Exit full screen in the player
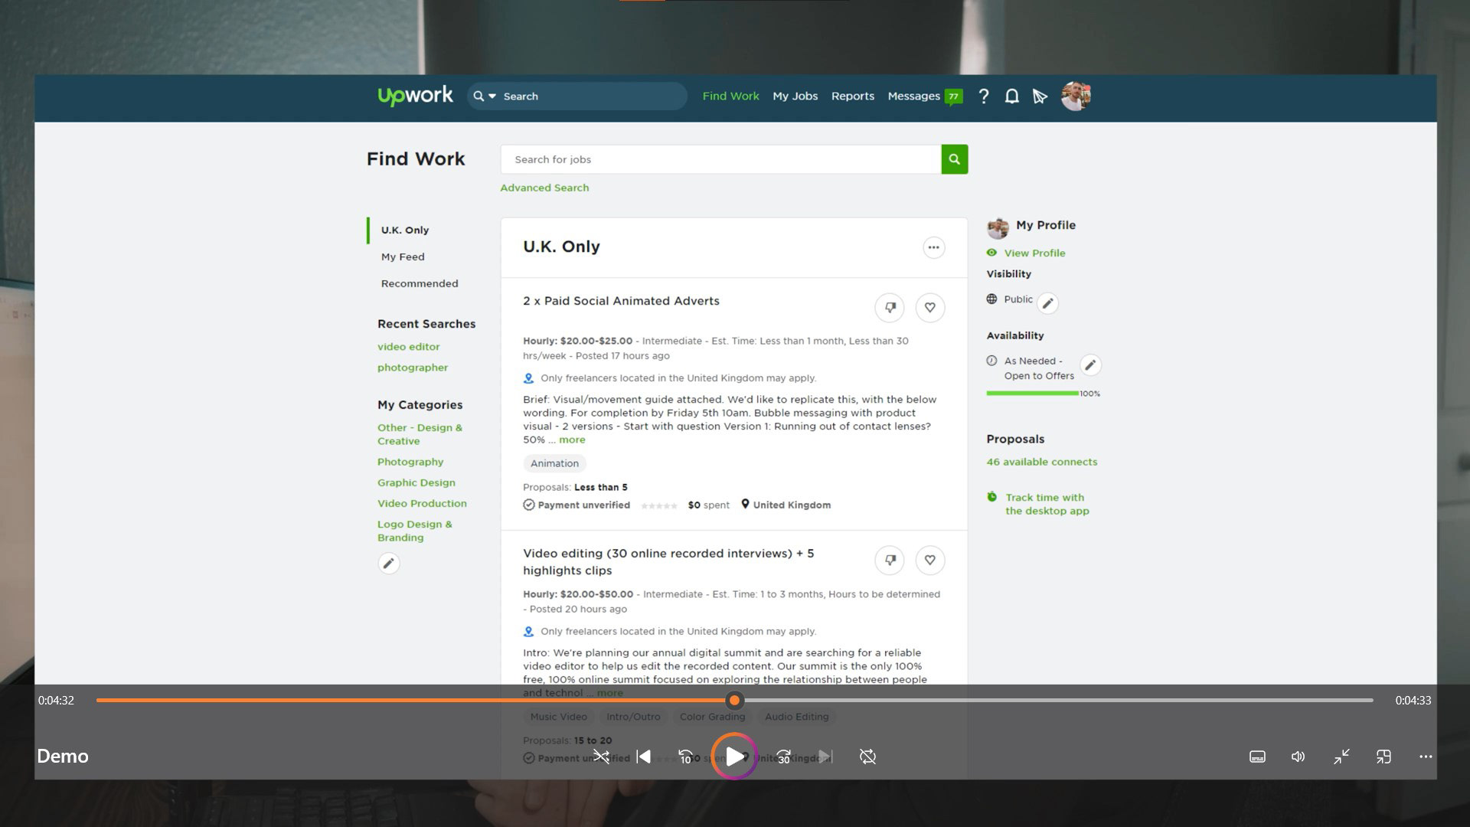 (x=1341, y=757)
